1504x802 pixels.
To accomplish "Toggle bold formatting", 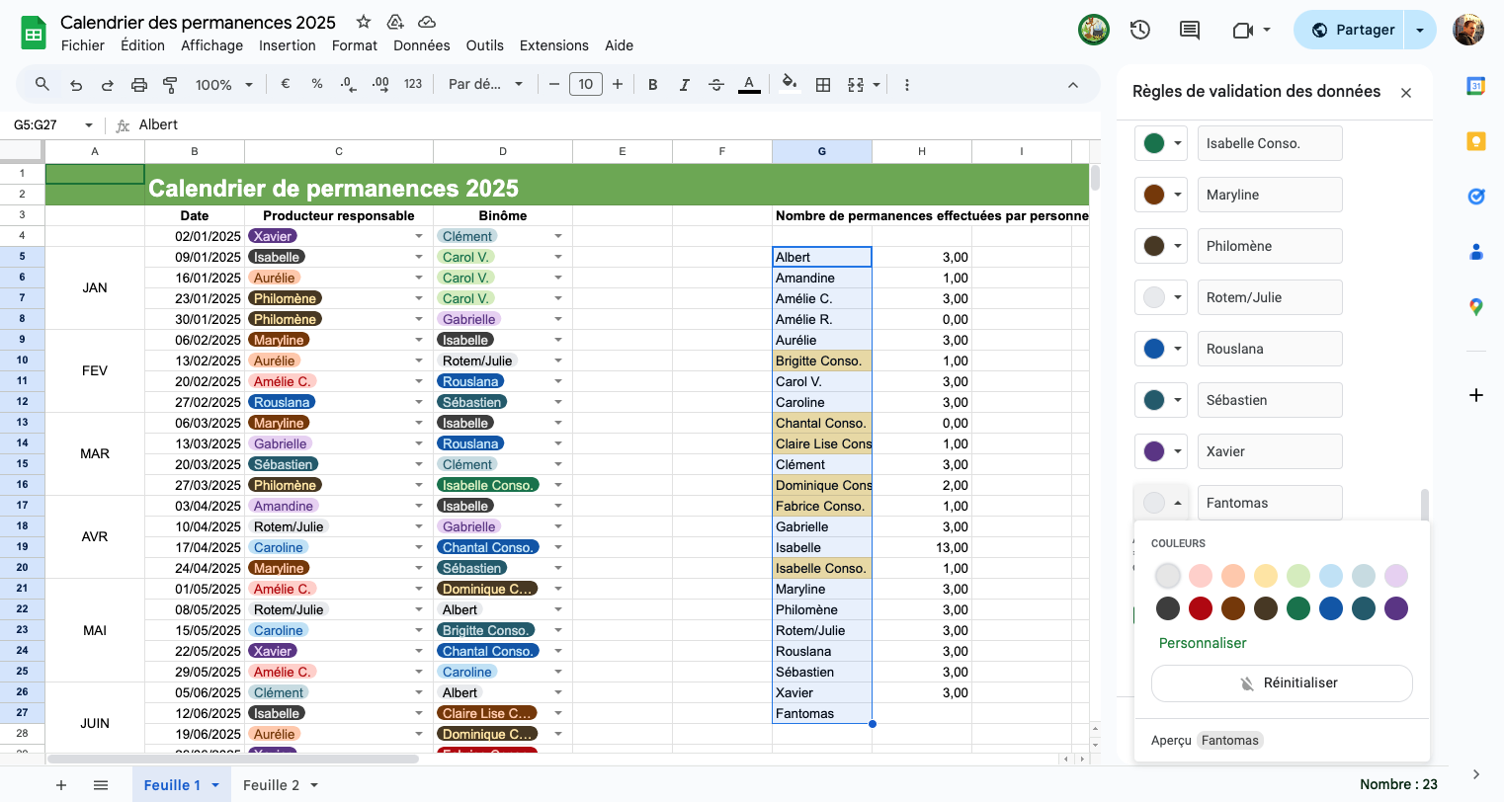I will pyautogui.click(x=653, y=85).
